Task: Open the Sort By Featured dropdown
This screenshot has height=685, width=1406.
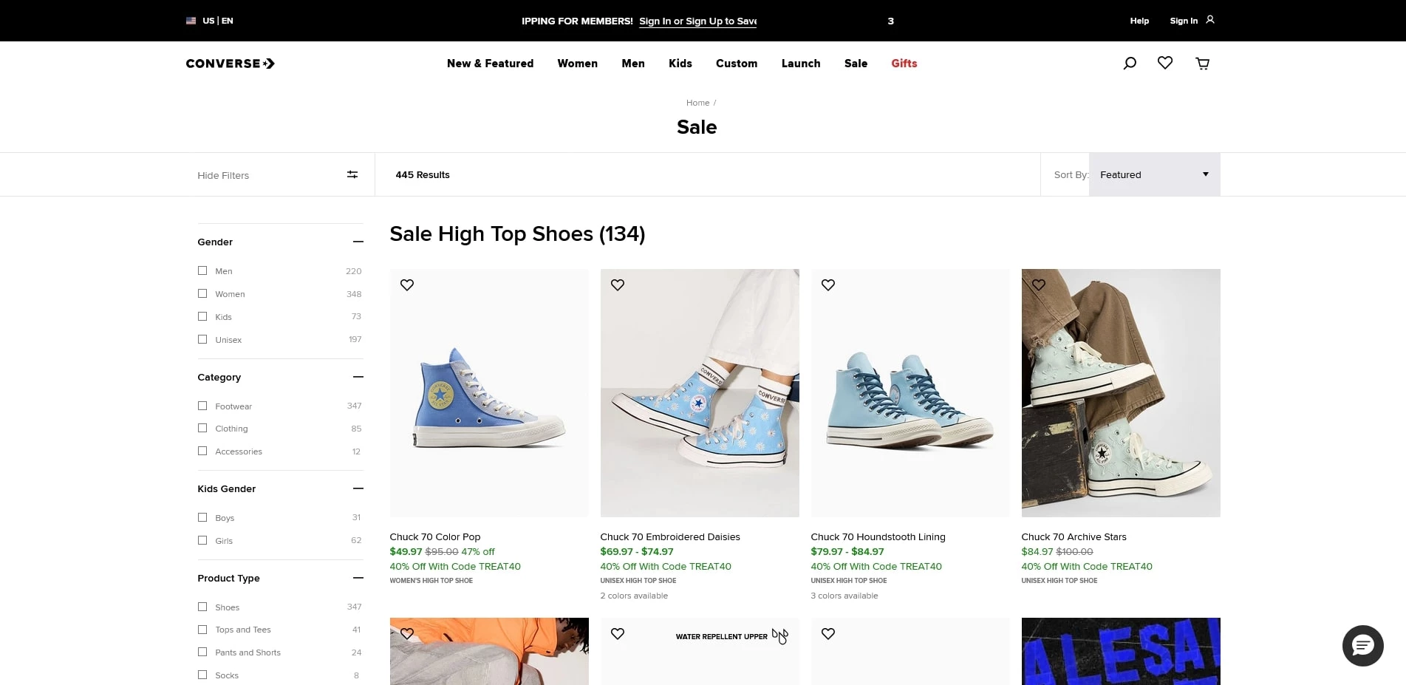Action: tap(1154, 175)
